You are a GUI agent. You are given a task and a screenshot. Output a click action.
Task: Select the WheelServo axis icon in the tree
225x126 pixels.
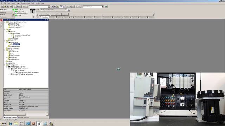click(x=11, y=44)
